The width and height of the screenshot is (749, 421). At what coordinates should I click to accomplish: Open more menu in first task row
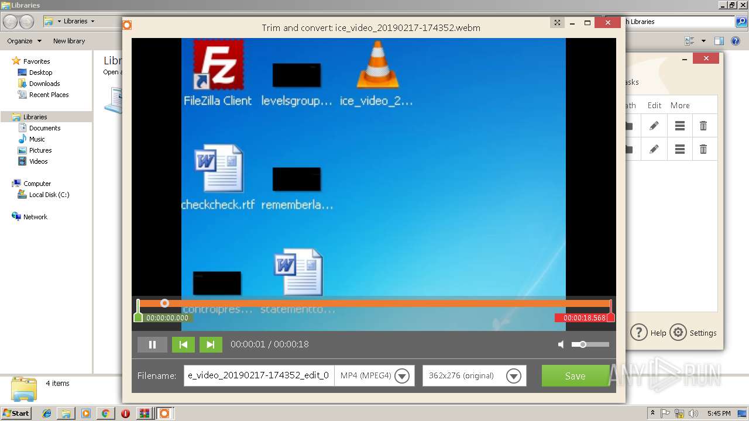pyautogui.click(x=679, y=126)
